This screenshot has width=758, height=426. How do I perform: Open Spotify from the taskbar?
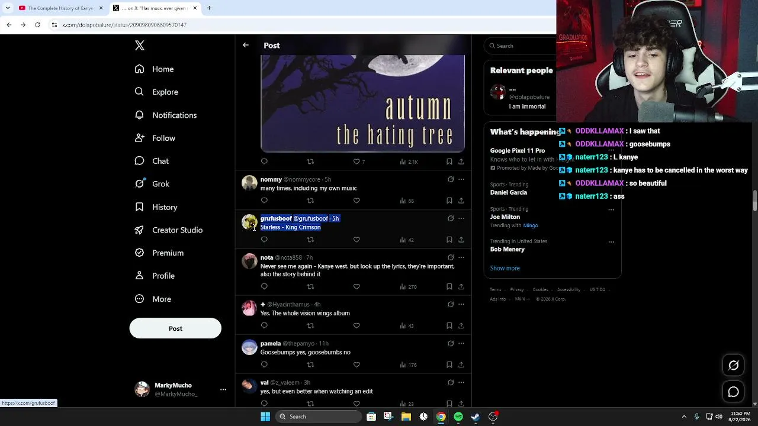tap(458, 417)
